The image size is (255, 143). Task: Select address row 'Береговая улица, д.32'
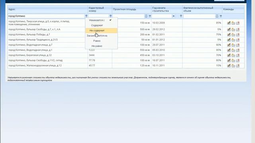30,55
